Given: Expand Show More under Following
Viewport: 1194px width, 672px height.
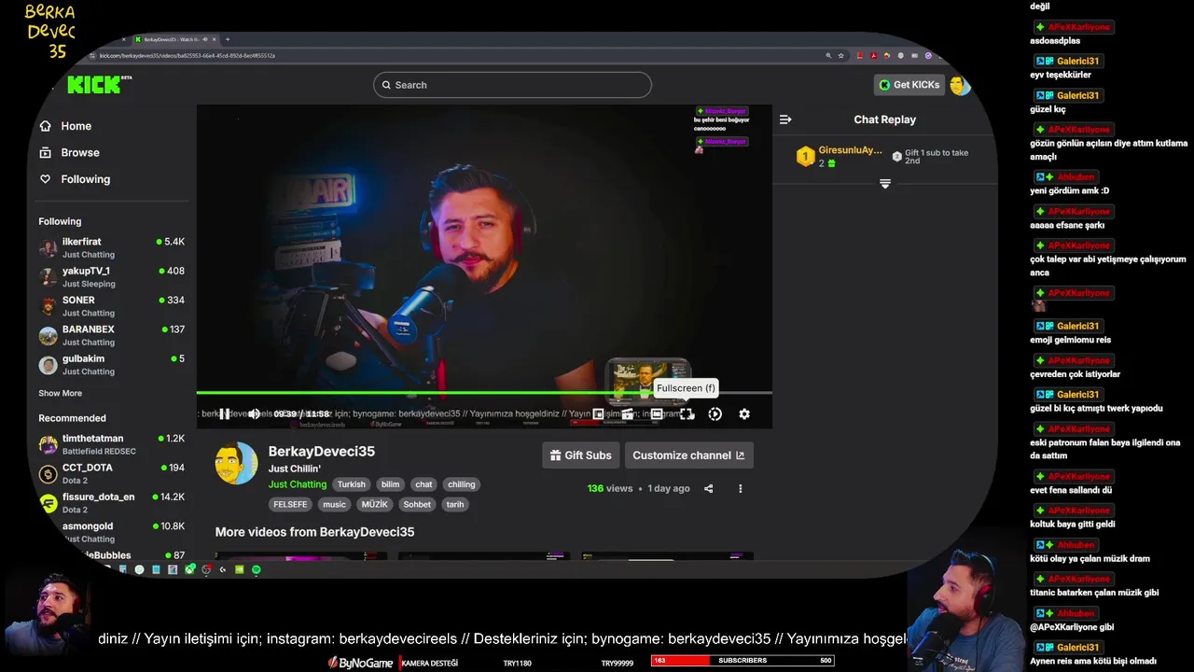Looking at the screenshot, I should click(x=60, y=394).
